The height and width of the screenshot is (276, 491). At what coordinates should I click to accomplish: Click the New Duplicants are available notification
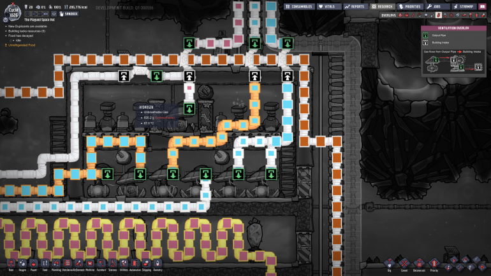click(x=27, y=26)
